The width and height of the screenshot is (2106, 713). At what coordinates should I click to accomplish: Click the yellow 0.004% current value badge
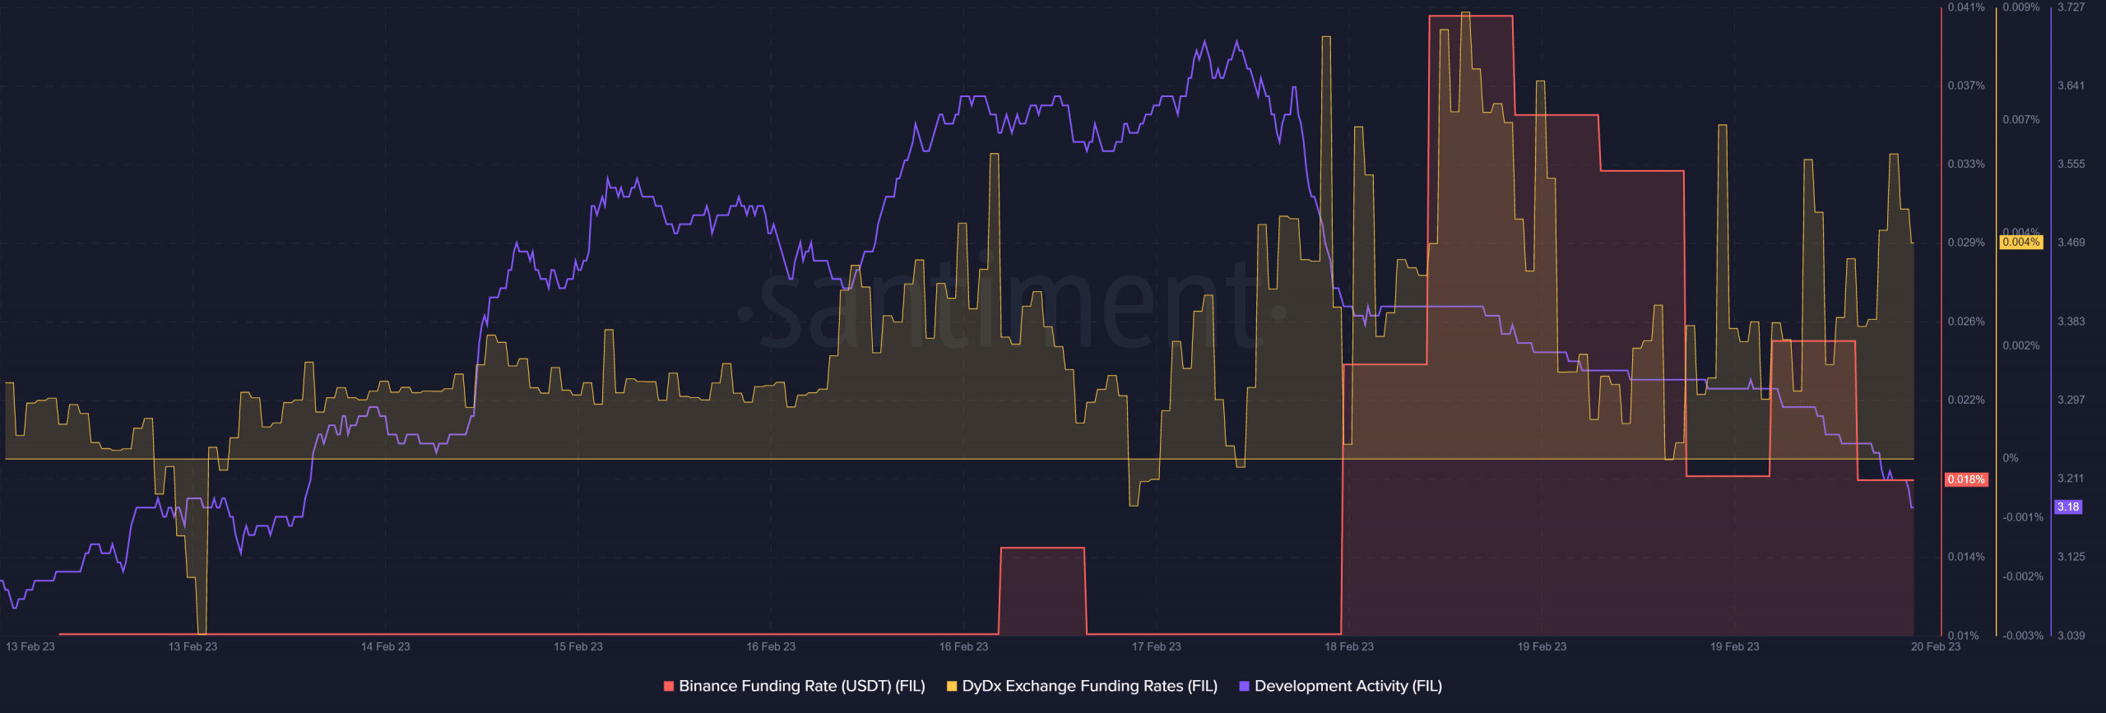[2021, 243]
